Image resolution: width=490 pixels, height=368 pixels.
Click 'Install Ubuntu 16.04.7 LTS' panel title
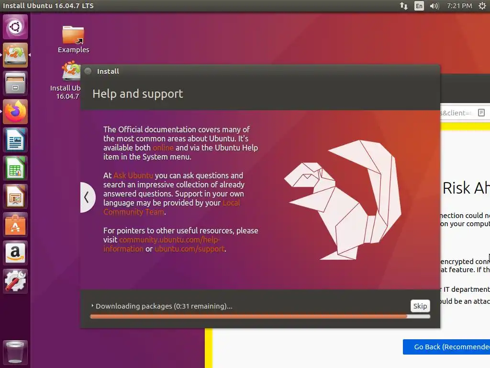(x=48, y=6)
